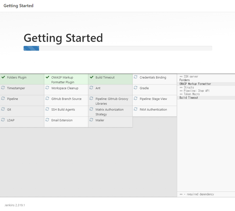The image size is (235, 211).
Task: Click the 'Build Timeout' log entry
Action: 189,98
